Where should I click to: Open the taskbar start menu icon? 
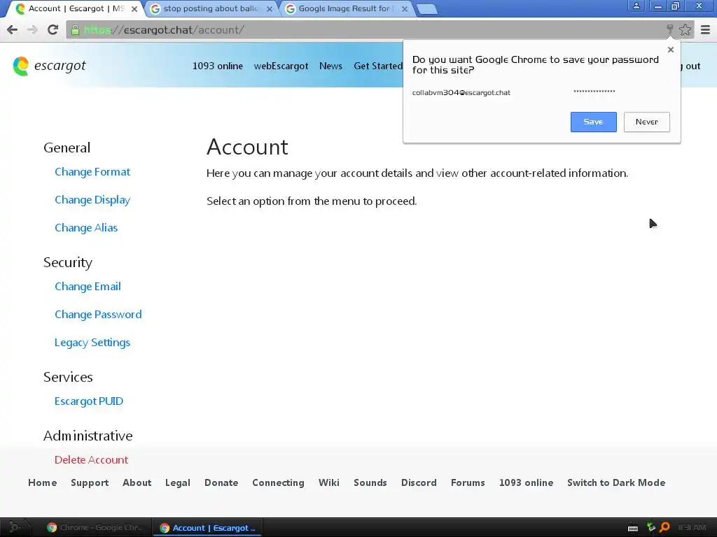click(14, 527)
